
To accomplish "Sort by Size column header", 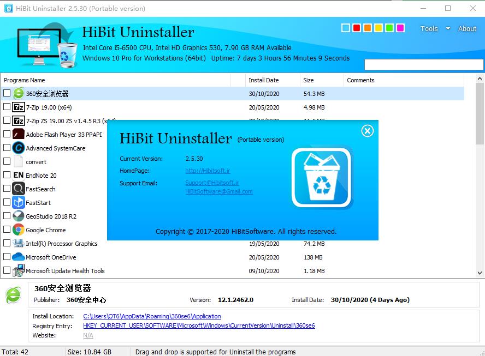I will [322, 80].
